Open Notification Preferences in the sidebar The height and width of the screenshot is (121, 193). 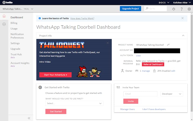tap(17, 36)
